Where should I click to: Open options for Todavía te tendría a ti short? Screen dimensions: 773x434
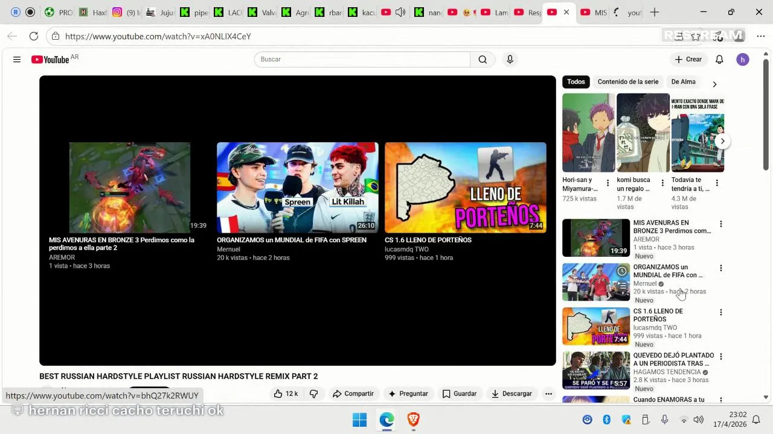[717, 183]
